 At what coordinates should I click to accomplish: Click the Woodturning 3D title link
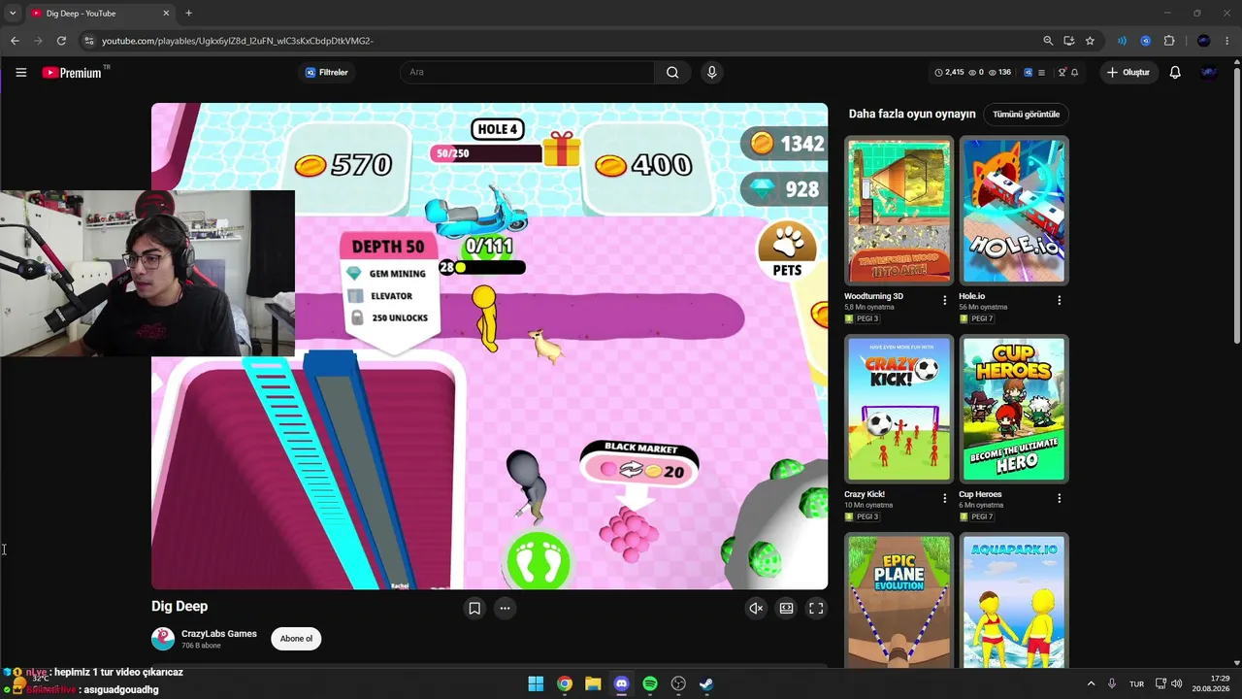[x=873, y=296]
